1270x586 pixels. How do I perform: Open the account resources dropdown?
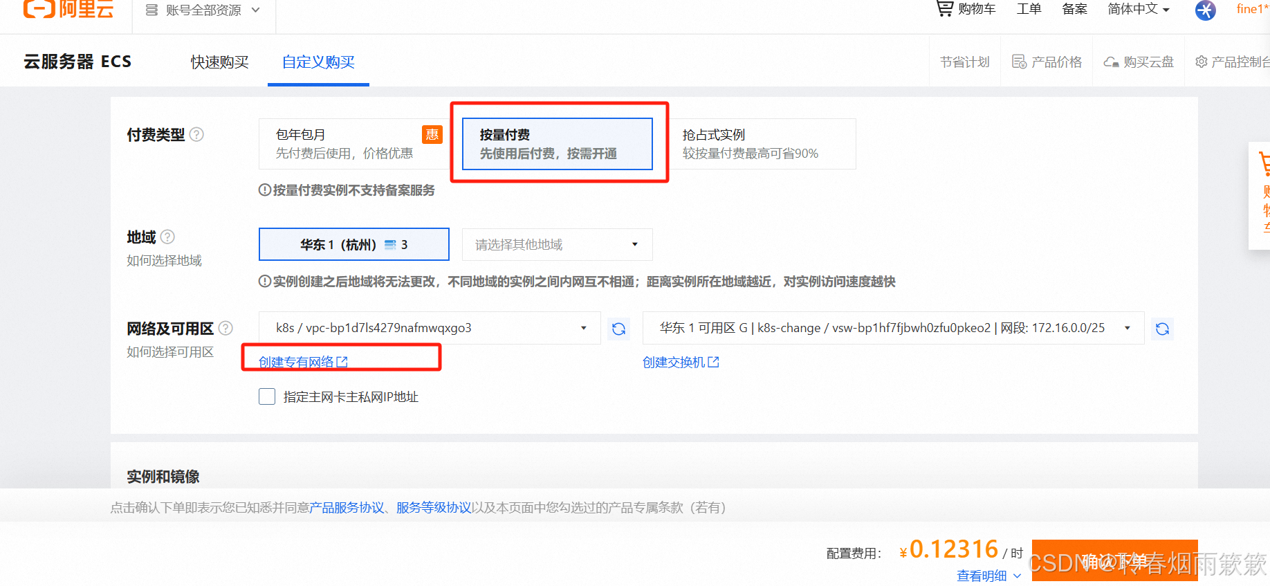(x=203, y=10)
